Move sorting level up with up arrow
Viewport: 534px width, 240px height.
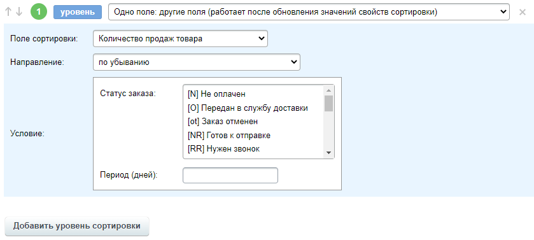[8, 12]
